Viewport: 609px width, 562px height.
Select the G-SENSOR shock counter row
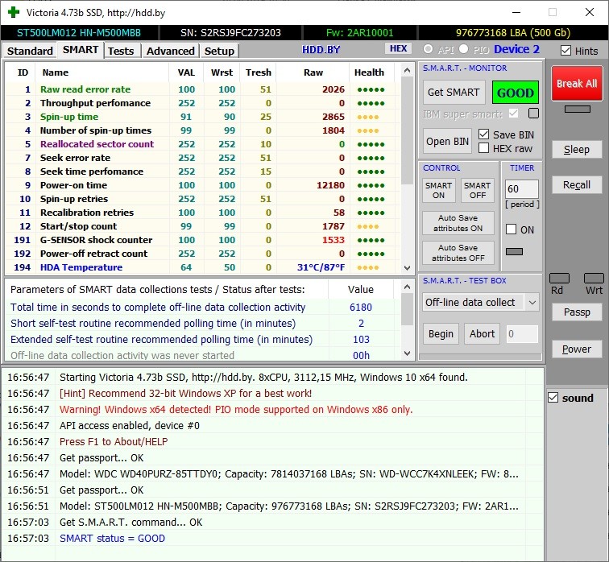203,240
